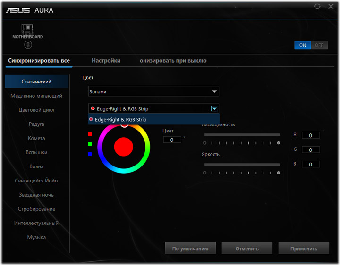Select the Цветовой цикл effect
The height and width of the screenshot is (265, 340).
point(36,110)
